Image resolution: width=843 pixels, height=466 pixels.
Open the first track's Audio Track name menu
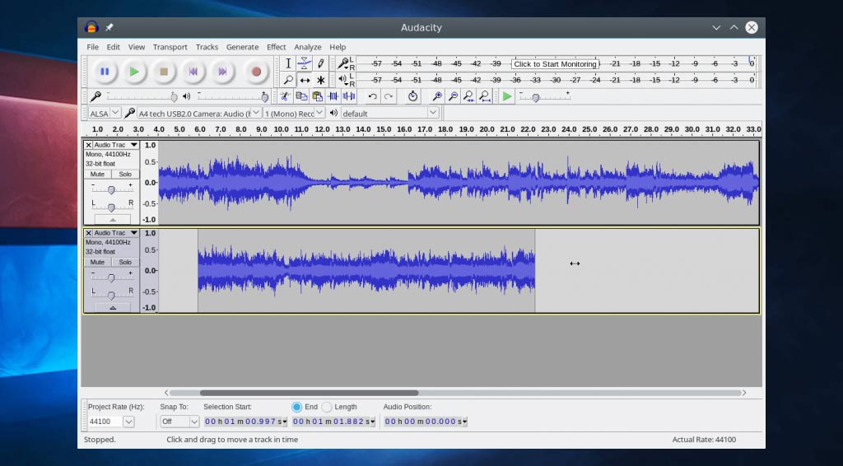tap(116, 145)
